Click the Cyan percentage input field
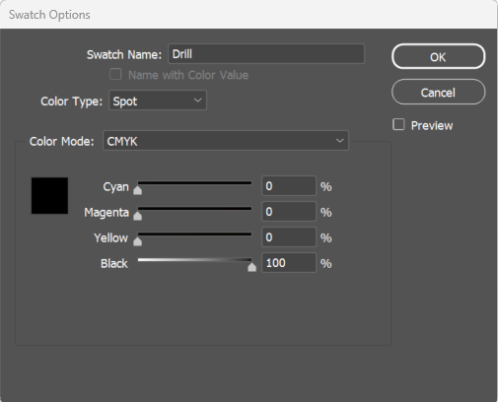Viewport: 498px width, 402px height. pos(289,186)
